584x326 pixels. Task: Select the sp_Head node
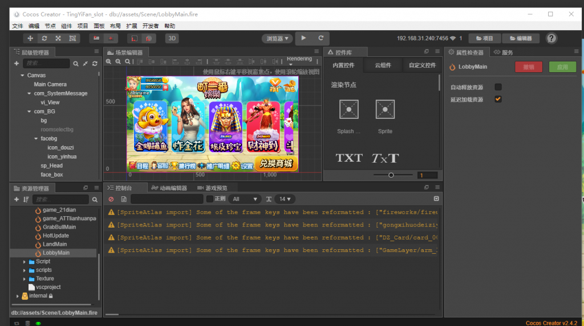[51, 166]
